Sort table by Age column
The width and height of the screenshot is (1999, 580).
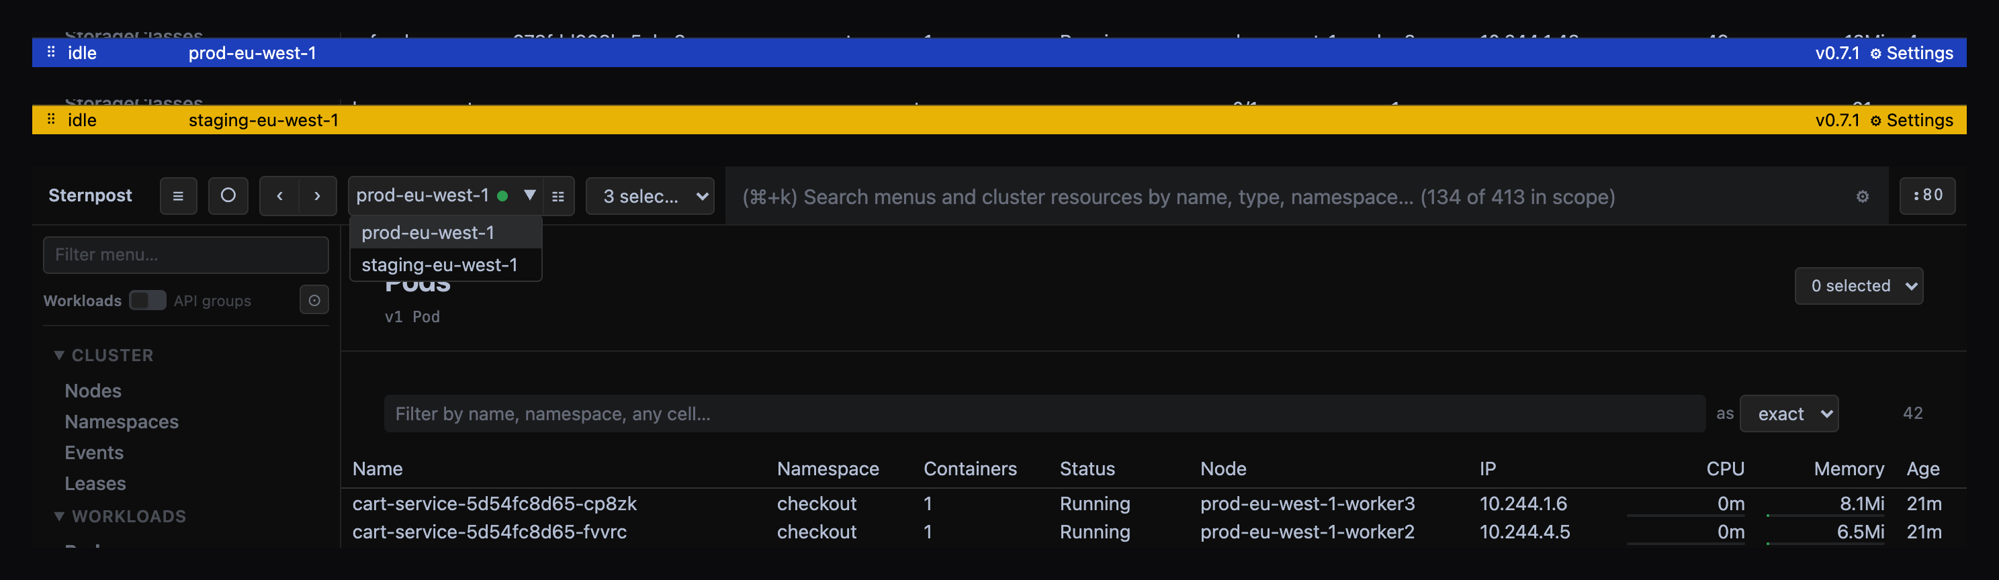[x=1923, y=469]
